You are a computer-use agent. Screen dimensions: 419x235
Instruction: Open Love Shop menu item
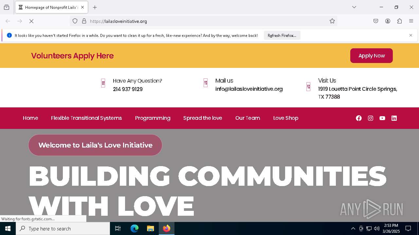tap(286, 118)
